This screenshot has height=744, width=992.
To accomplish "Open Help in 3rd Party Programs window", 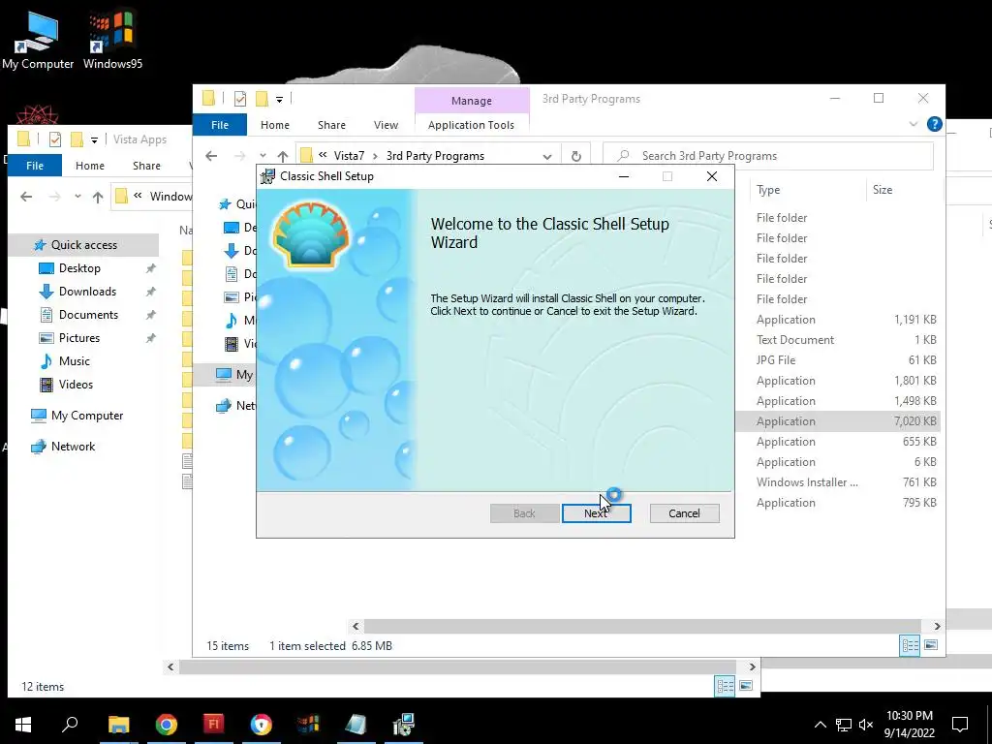I will pos(935,124).
